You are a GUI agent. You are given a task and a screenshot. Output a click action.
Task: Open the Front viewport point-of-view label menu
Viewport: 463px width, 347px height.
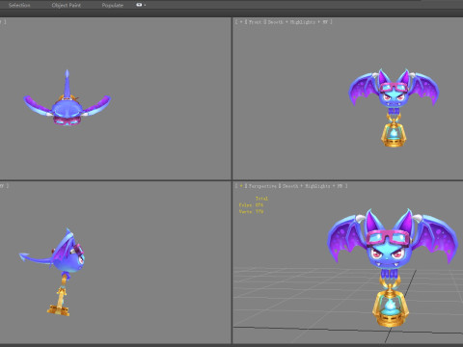255,22
